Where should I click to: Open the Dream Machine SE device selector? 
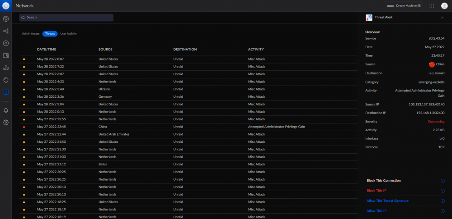tap(404, 6)
